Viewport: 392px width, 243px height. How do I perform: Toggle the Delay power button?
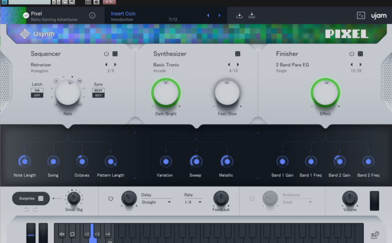[110, 198]
